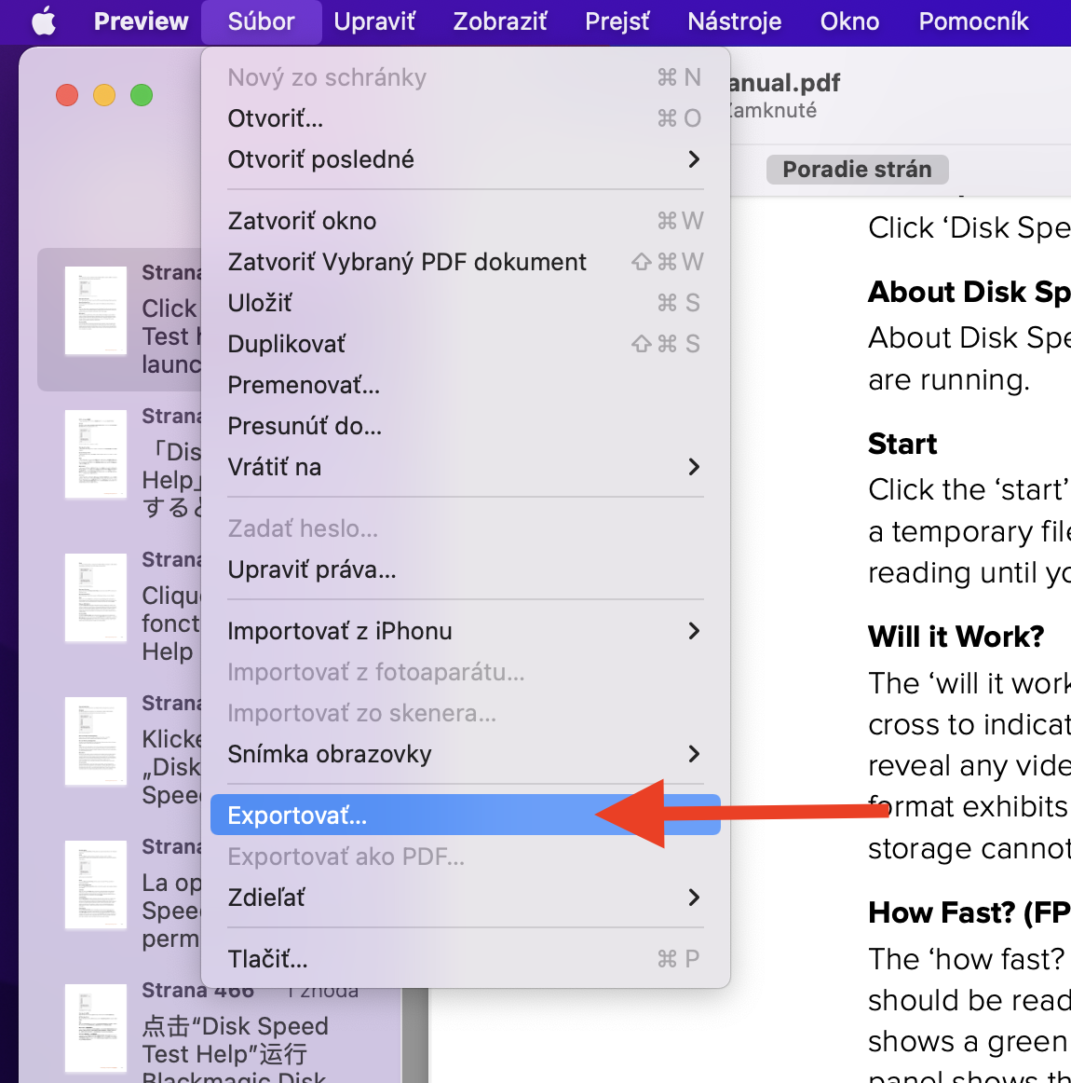Select the first page thumbnail in sidebar

(x=96, y=311)
